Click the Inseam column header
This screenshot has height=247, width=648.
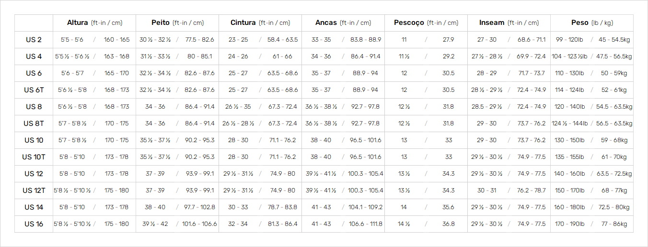[509, 23]
